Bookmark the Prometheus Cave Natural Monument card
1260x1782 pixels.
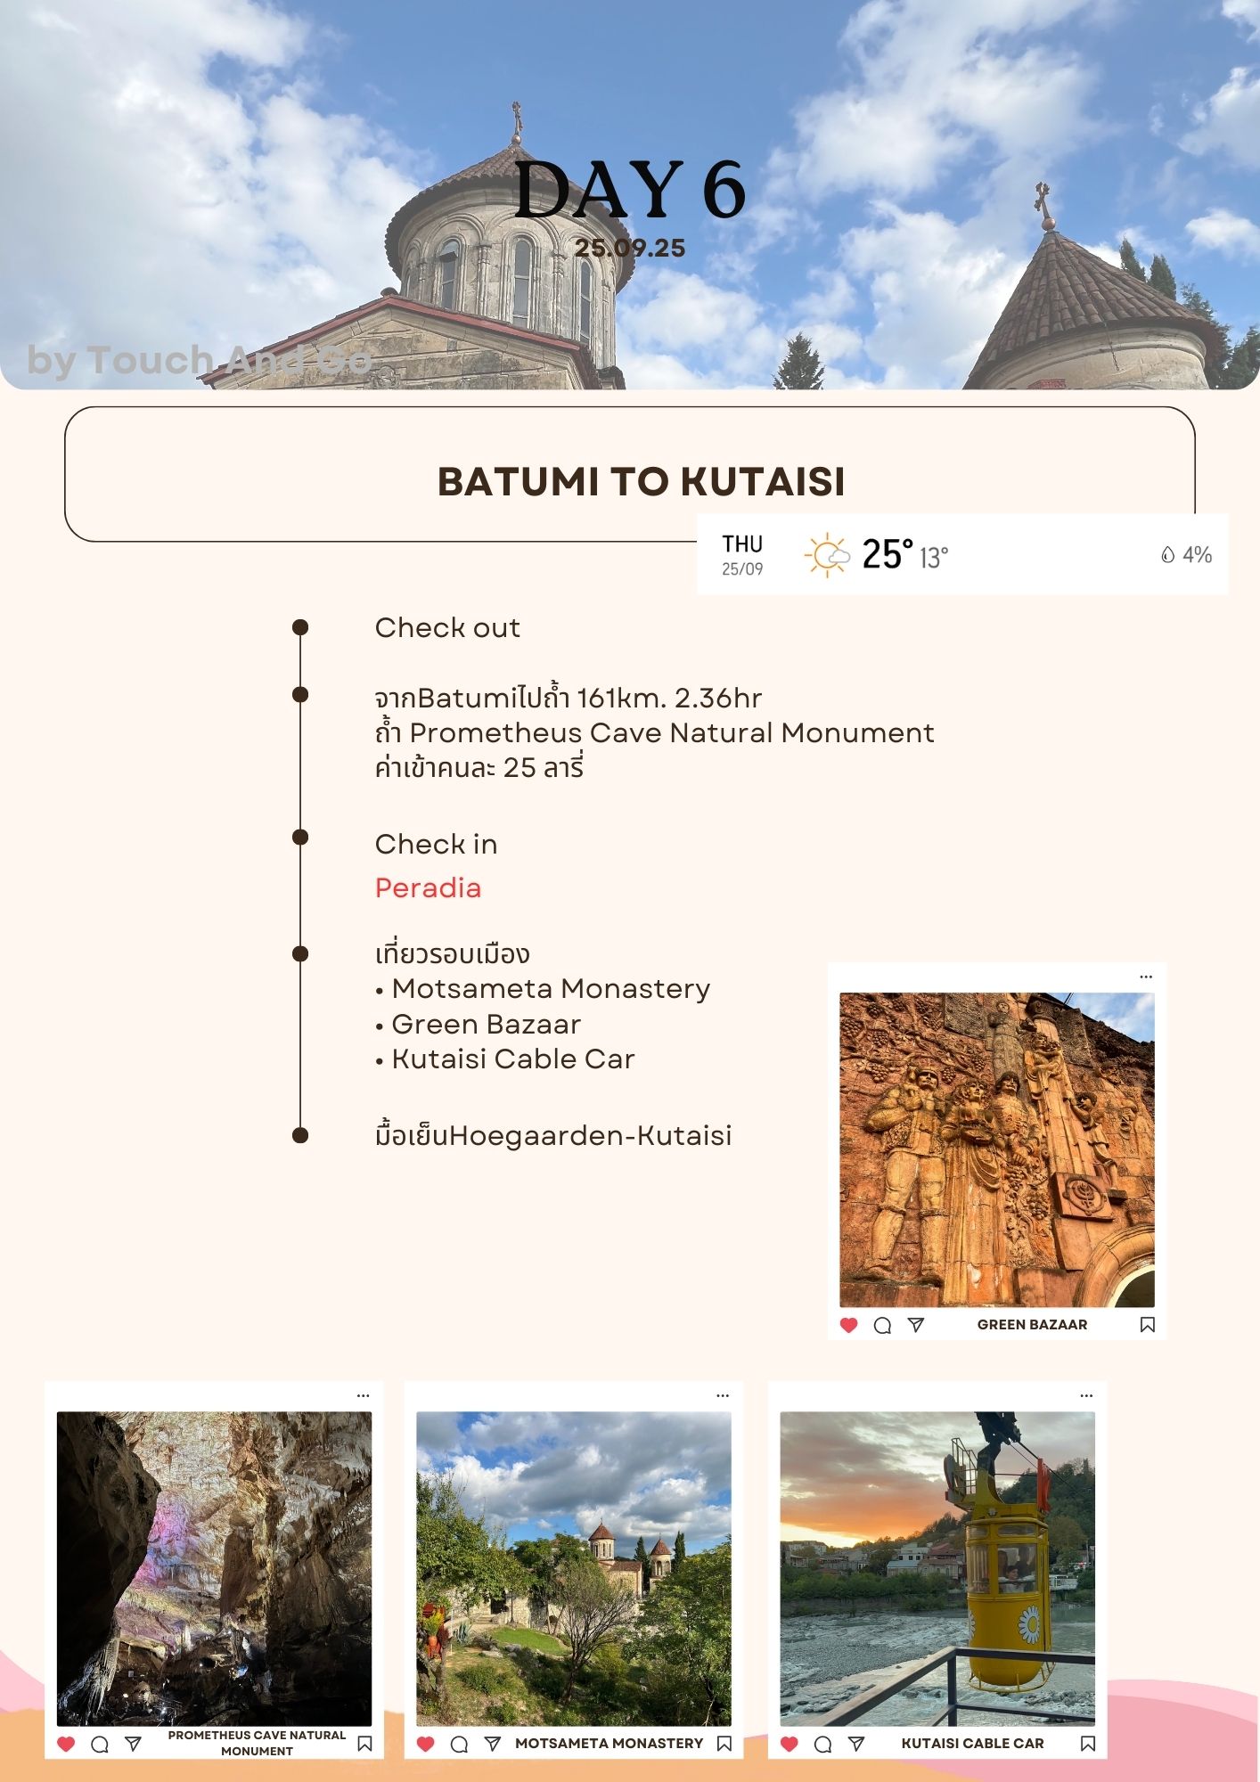tap(364, 1744)
